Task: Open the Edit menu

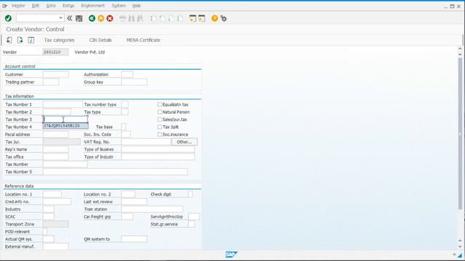Action: 36,6
